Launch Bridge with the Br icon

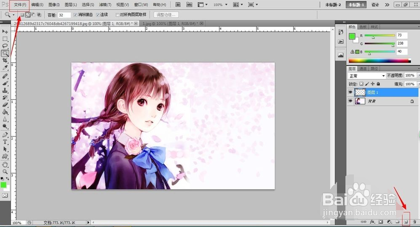tap(178, 5)
